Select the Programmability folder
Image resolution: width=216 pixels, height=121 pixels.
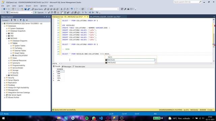click(x=19, y=66)
